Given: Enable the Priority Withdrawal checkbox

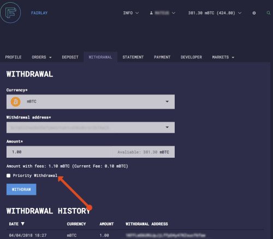Looking at the screenshot, I should pyautogui.click(x=8, y=176).
